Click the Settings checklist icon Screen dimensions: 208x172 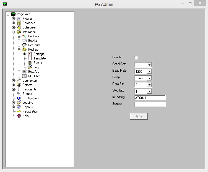[30, 54]
